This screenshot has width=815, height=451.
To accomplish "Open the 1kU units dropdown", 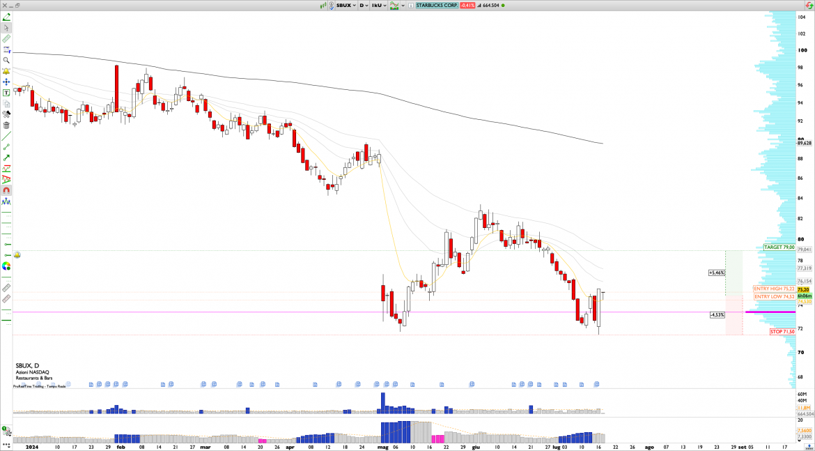I will (x=379, y=5).
